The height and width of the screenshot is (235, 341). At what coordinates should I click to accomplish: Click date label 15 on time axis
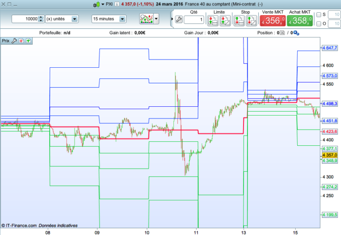(295, 233)
